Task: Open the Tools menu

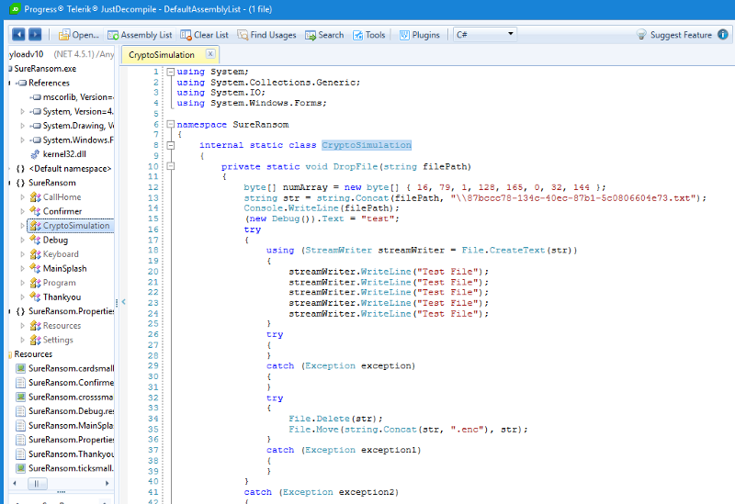Action: click(369, 35)
